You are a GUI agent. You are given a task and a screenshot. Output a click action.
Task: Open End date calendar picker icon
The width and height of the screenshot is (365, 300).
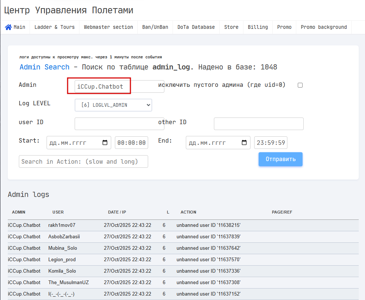(x=244, y=143)
